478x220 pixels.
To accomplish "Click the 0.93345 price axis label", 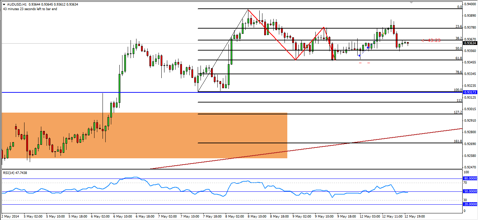I will click(x=469, y=74).
